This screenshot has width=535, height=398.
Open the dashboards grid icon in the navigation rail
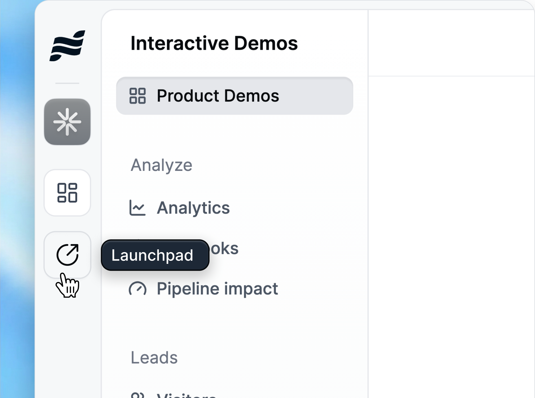tap(67, 193)
